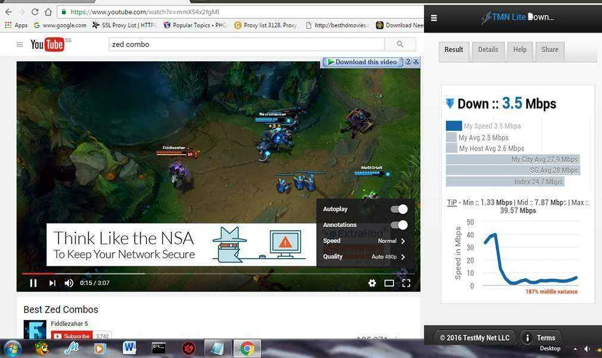
Task: Toggle the Annotations switch
Action: coord(400,225)
